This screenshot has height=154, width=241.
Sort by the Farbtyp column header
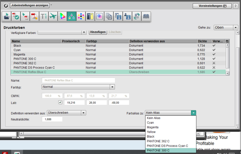click(107, 41)
